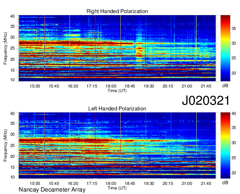Click "Time (UT)" label under Right Handed plot
The width and height of the screenshot is (240, 194).
[117, 91]
